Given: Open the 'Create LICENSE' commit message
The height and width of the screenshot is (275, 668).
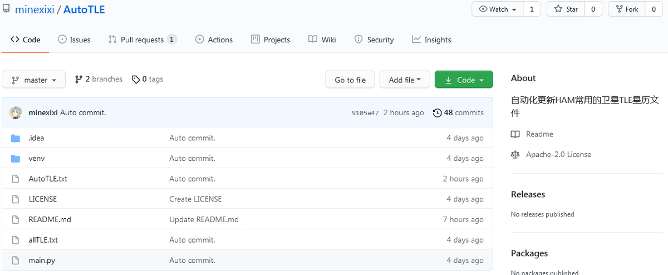Looking at the screenshot, I should pos(195,199).
